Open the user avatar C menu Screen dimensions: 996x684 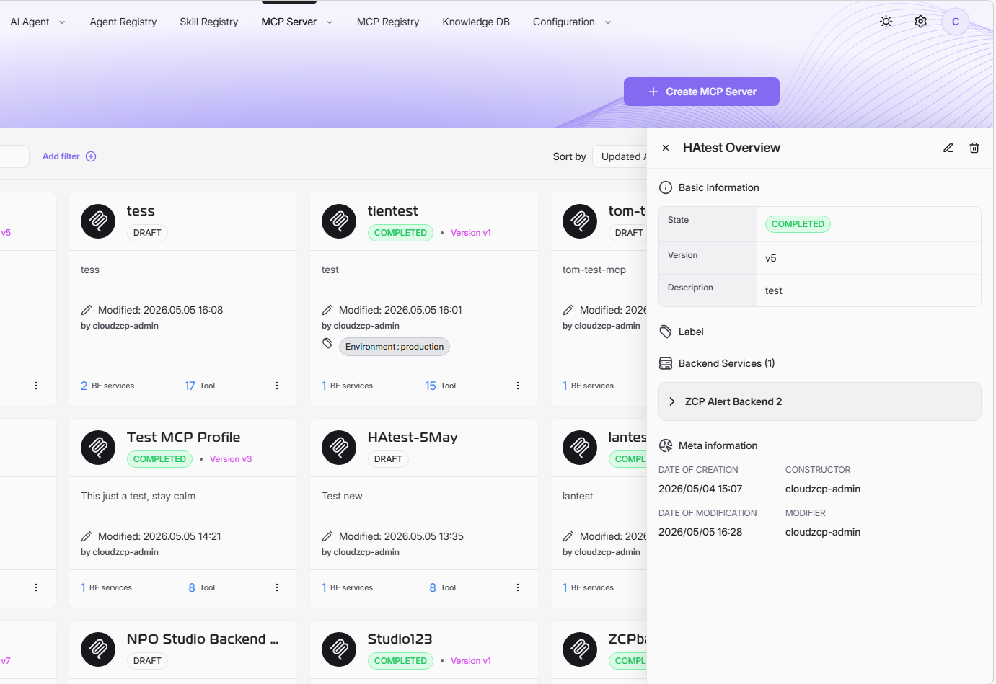[956, 22]
